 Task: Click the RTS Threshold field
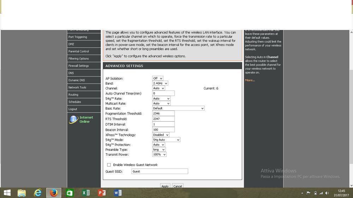(x=163, y=119)
